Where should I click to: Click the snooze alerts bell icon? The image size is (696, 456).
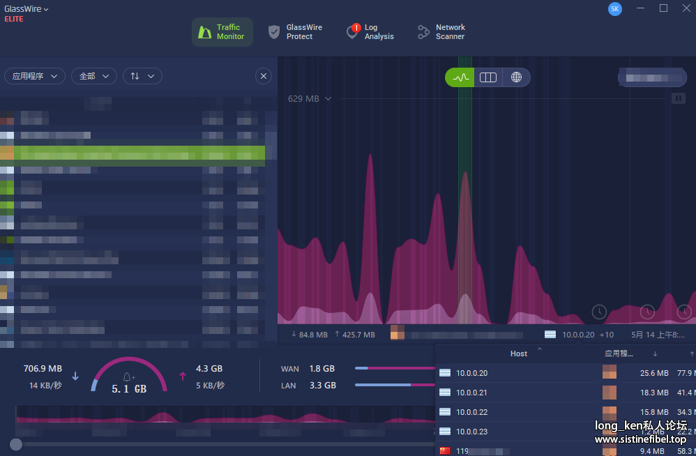(129, 377)
